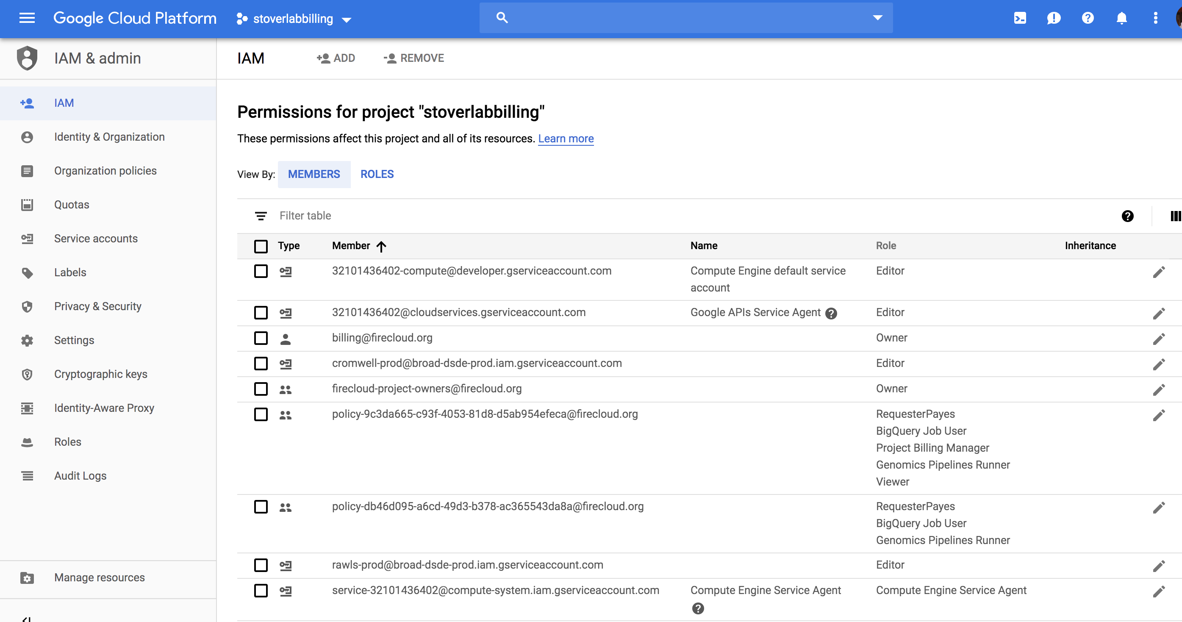This screenshot has height=622, width=1182.
Task: Edit firecloud-project-owners permissions
Action: tap(1159, 389)
